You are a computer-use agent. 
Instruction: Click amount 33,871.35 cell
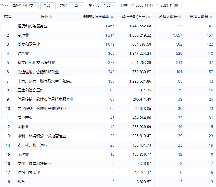point(143,90)
